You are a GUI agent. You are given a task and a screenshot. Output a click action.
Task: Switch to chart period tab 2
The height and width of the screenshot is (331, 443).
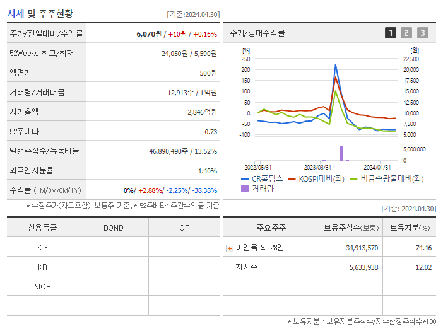[406, 33]
